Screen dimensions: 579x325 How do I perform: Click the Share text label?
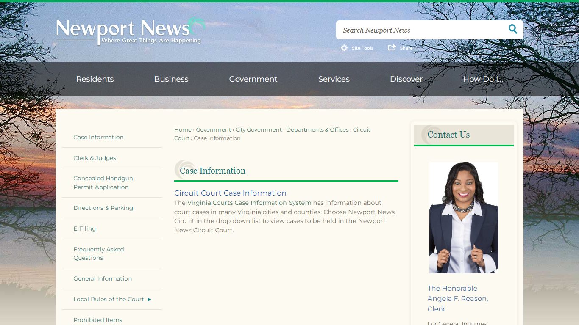[x=406, y=48]
